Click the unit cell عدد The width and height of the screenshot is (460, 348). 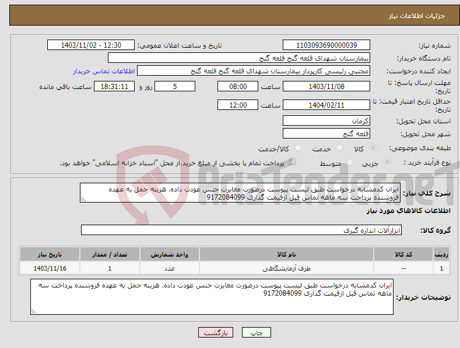click(x=170, y=268)
